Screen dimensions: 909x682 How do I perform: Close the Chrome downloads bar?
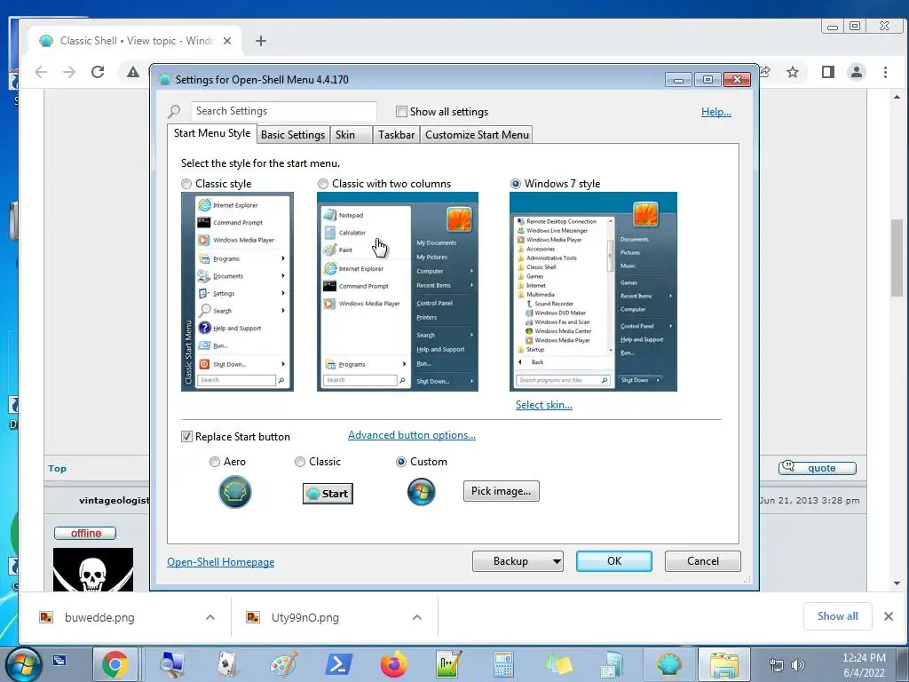888,616
